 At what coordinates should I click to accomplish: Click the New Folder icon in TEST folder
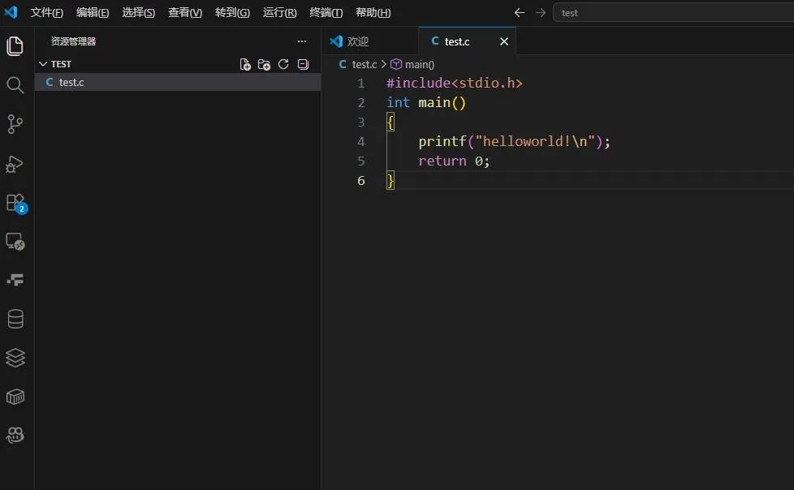264,64
